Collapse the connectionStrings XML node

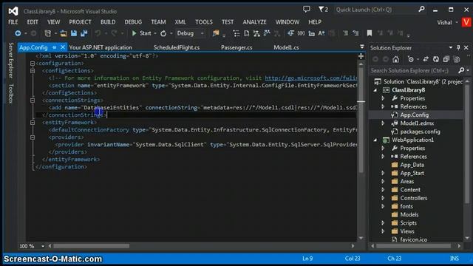point(33,100)
